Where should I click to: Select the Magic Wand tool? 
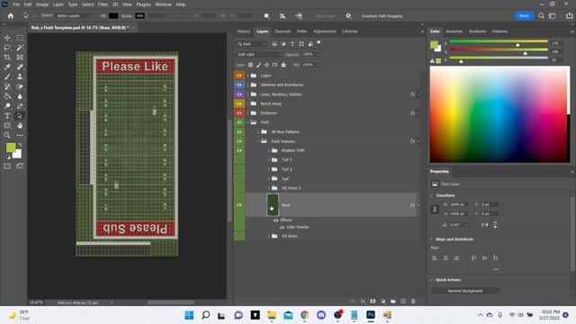(20, 48)
